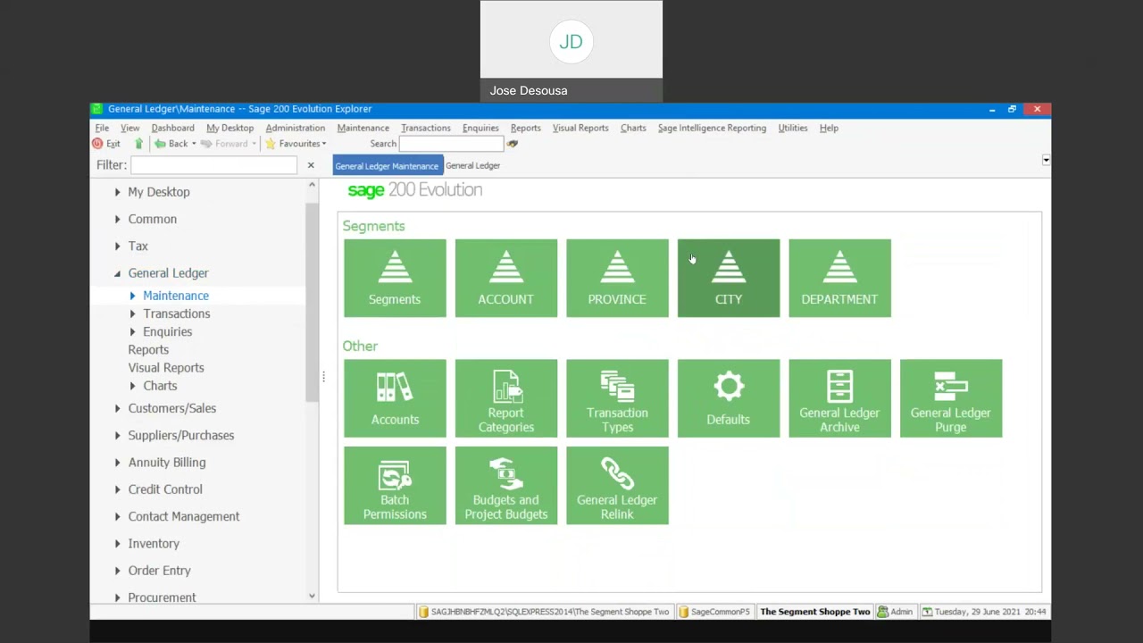Screen dimensions: 1143x643
Task: Open the Accounts tile
Action: pyautogui.click(x=395, y=398)
